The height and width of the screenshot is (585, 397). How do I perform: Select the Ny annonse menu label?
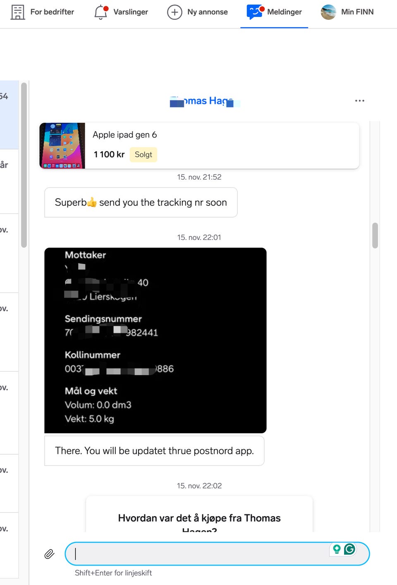[x=208, y=12]
